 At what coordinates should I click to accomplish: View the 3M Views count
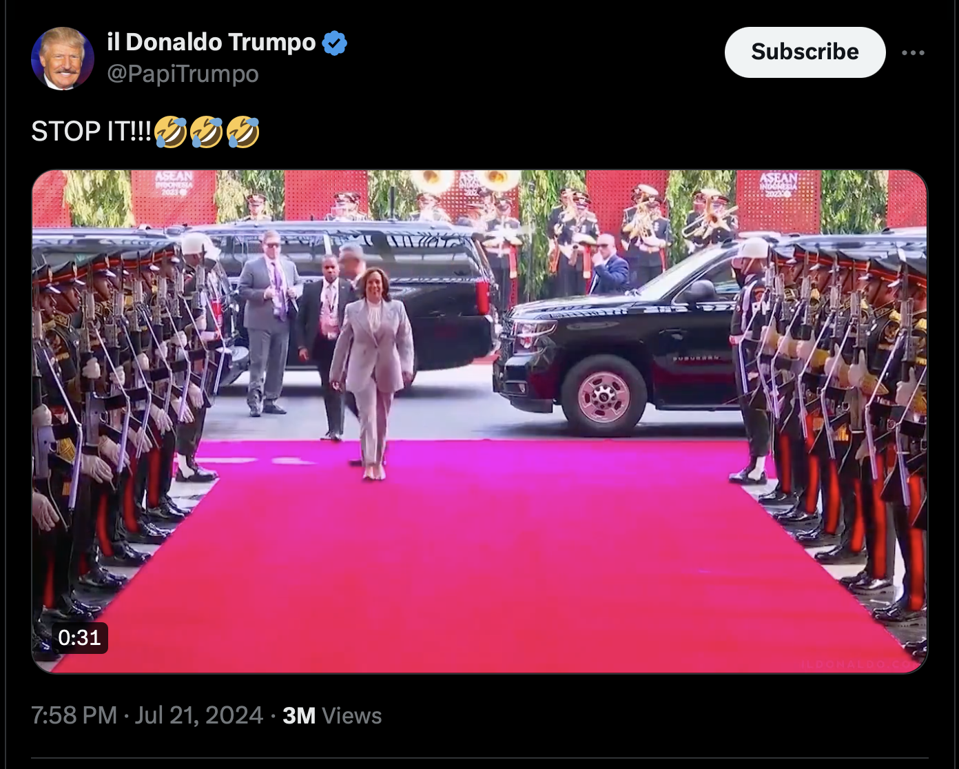click(x=332, y=715)
